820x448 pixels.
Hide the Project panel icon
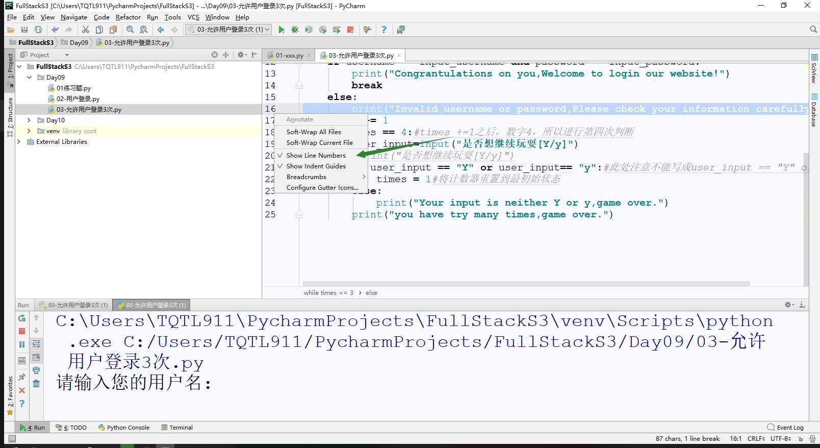click(254, 55)
